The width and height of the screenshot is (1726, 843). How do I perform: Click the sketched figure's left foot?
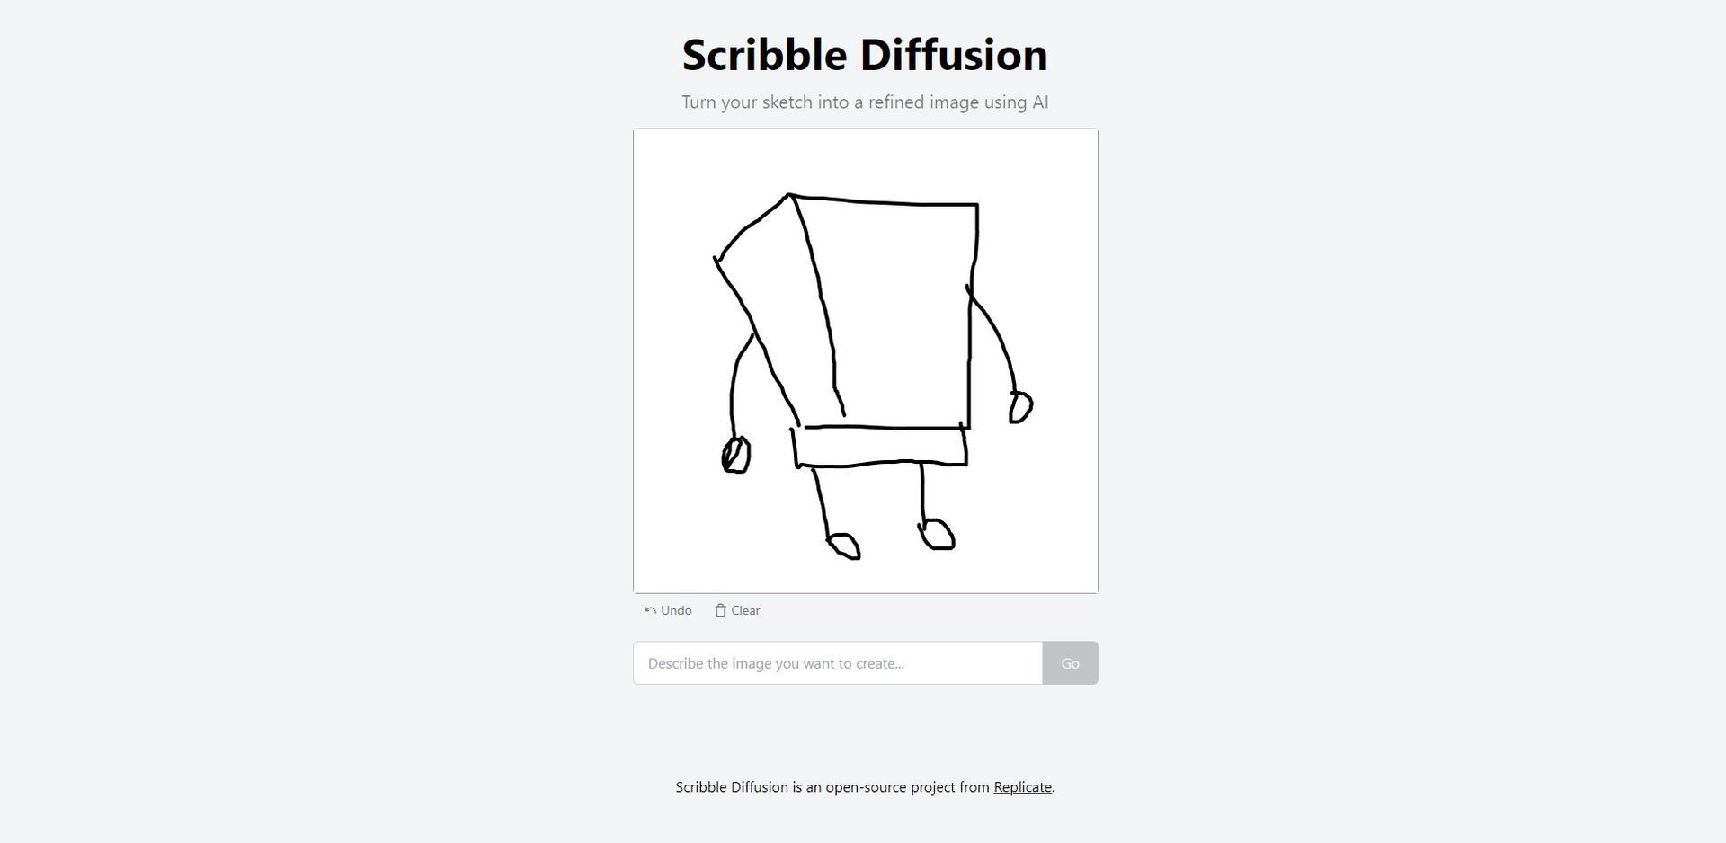844,546
